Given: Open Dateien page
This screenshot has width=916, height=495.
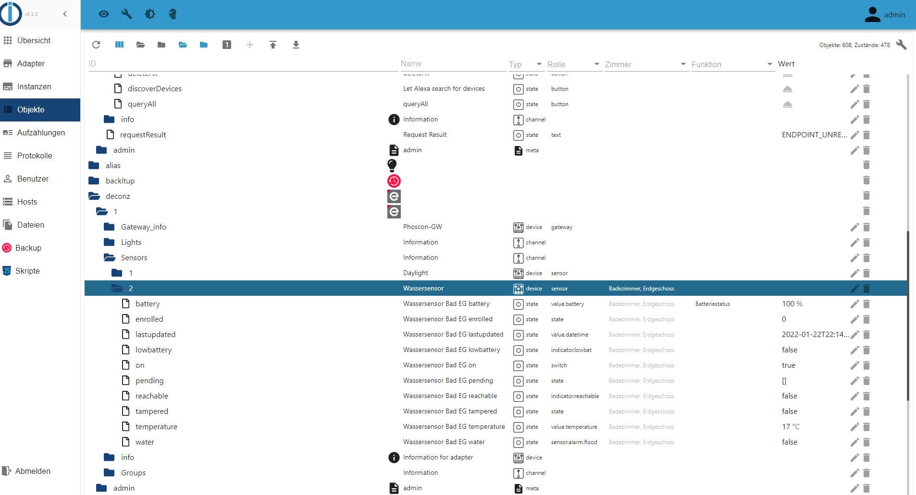Looking at the screenshot, I should point(40,225).
